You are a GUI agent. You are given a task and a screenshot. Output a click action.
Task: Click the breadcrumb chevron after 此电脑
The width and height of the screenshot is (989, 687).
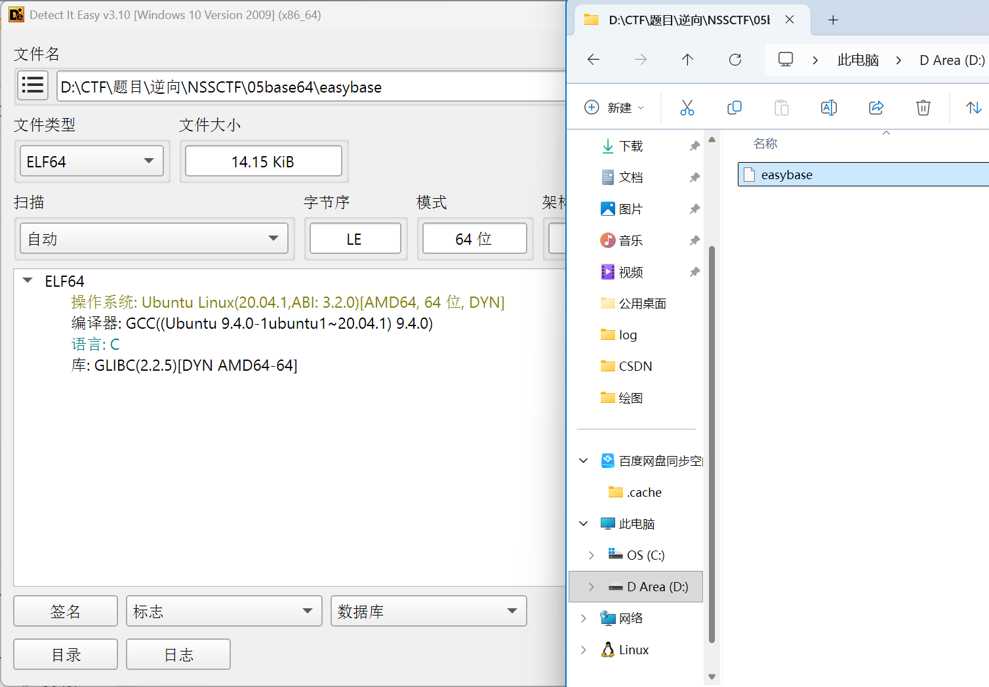click(898, 60)
